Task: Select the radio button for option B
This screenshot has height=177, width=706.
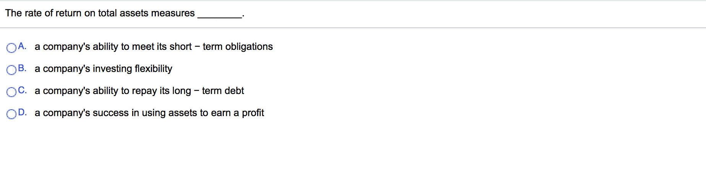Action: pyautogui.click(x=11, y=70)
